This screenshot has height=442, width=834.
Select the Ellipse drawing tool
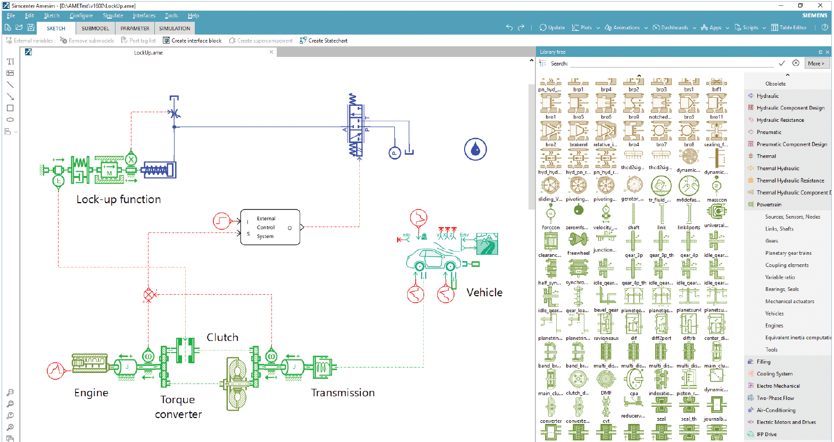tap(10, 120)
